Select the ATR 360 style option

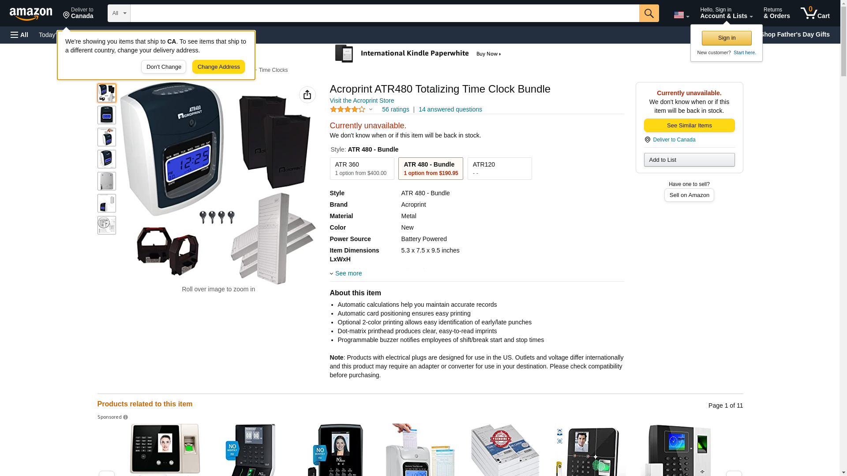[362, 168]
